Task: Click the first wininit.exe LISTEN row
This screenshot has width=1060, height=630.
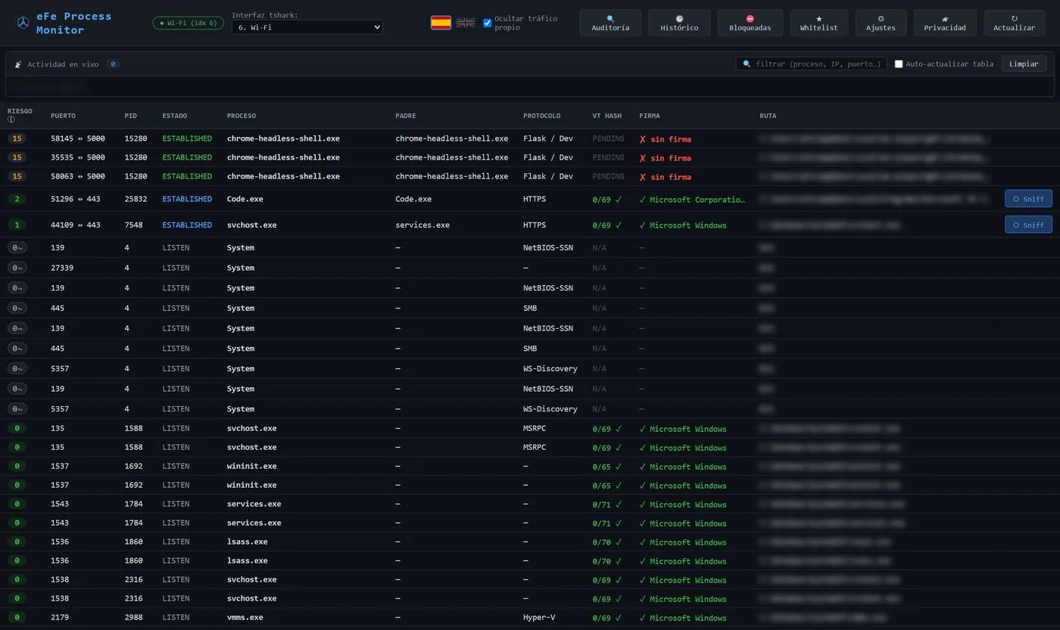Action: (530, 466)
